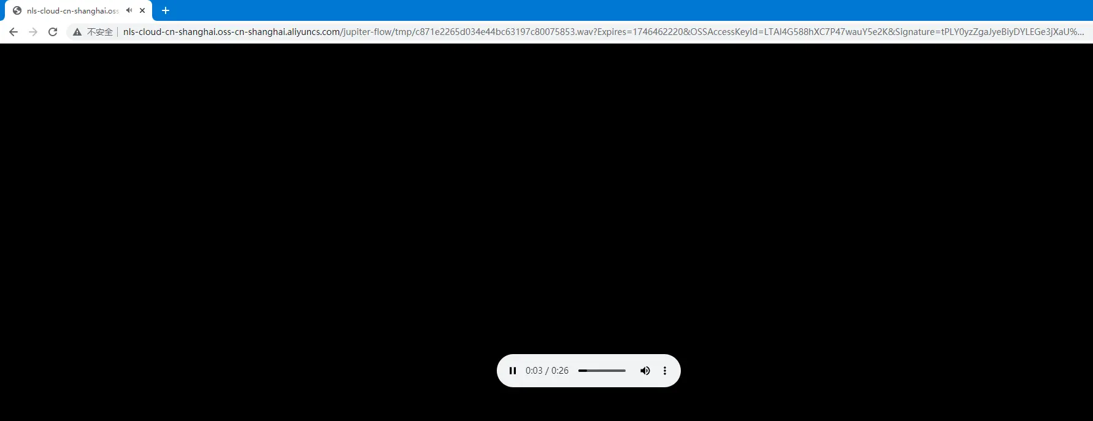This screenshot has height=421, width=1093.
Task: Open a new browser tab
Action: pyautogui.click(x=166, y=10)
